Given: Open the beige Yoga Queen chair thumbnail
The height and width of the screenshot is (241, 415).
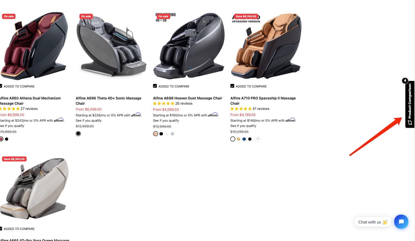Looking at the screenshot, I should pyautogui.click(x=34, y=189).
